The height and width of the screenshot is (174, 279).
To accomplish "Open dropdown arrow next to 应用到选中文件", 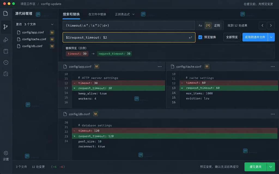I will pos(271,37).
